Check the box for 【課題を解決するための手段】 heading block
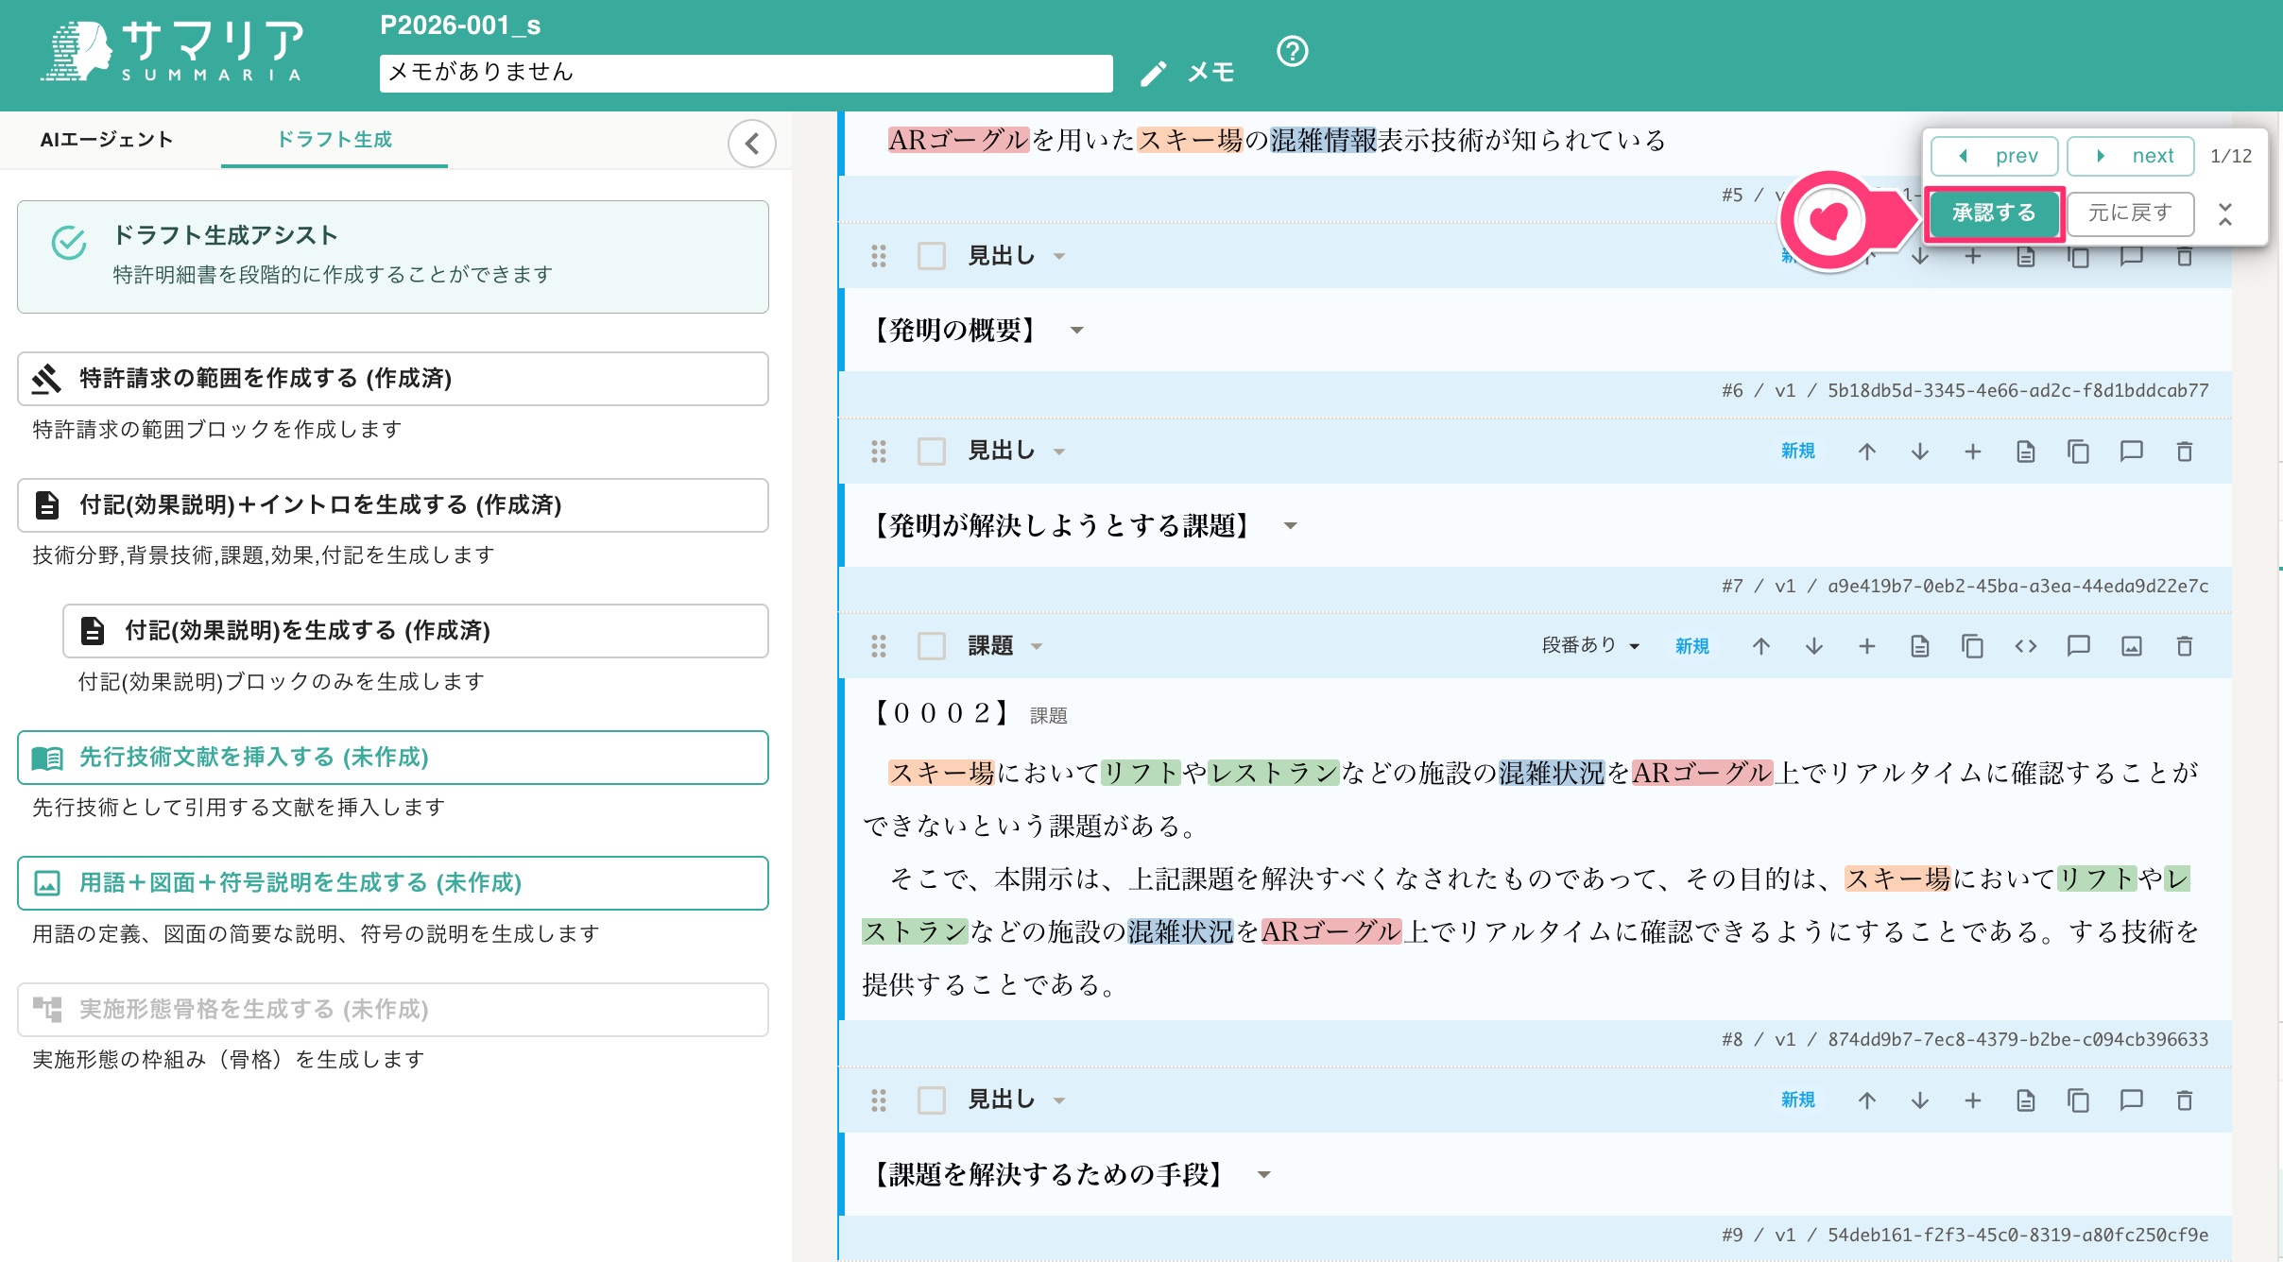The width and height of the screenshot is (2283, 1262). pos(932,1100)
